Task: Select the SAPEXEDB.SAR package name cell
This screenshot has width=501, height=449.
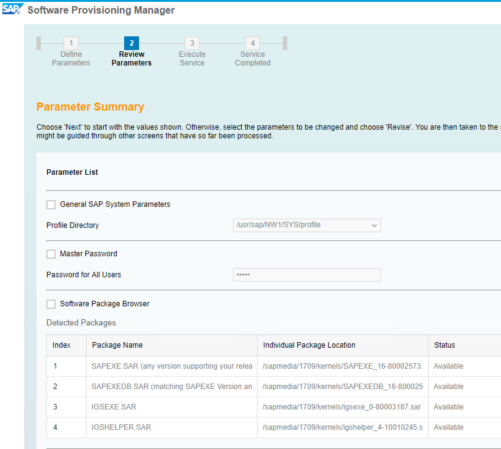Action: coord(172,387)
